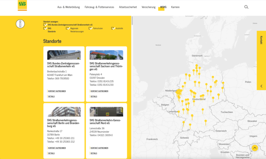Click Kontakt aufnehmen for Sachsen und Thüringen
This screenshot has width=266, height=159.
(x=99, y=91)
